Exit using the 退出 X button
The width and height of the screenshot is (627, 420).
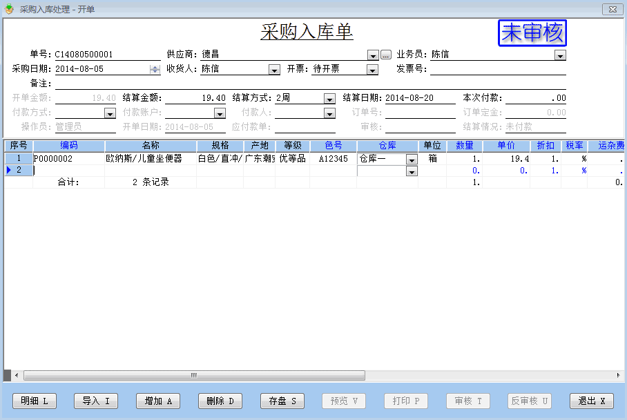point(592,401)
